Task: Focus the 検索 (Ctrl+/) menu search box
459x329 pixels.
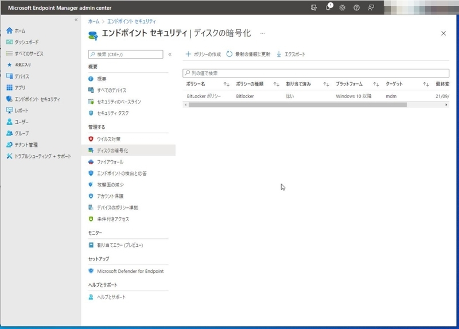Action: [126, 54]
